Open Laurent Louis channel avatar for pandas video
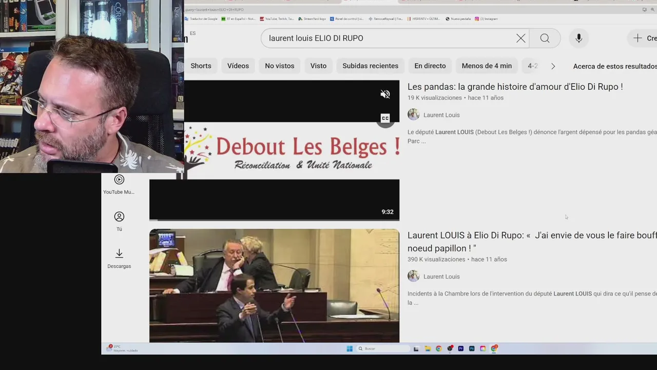This screenshot has width=657, height=370. point(413,115)
